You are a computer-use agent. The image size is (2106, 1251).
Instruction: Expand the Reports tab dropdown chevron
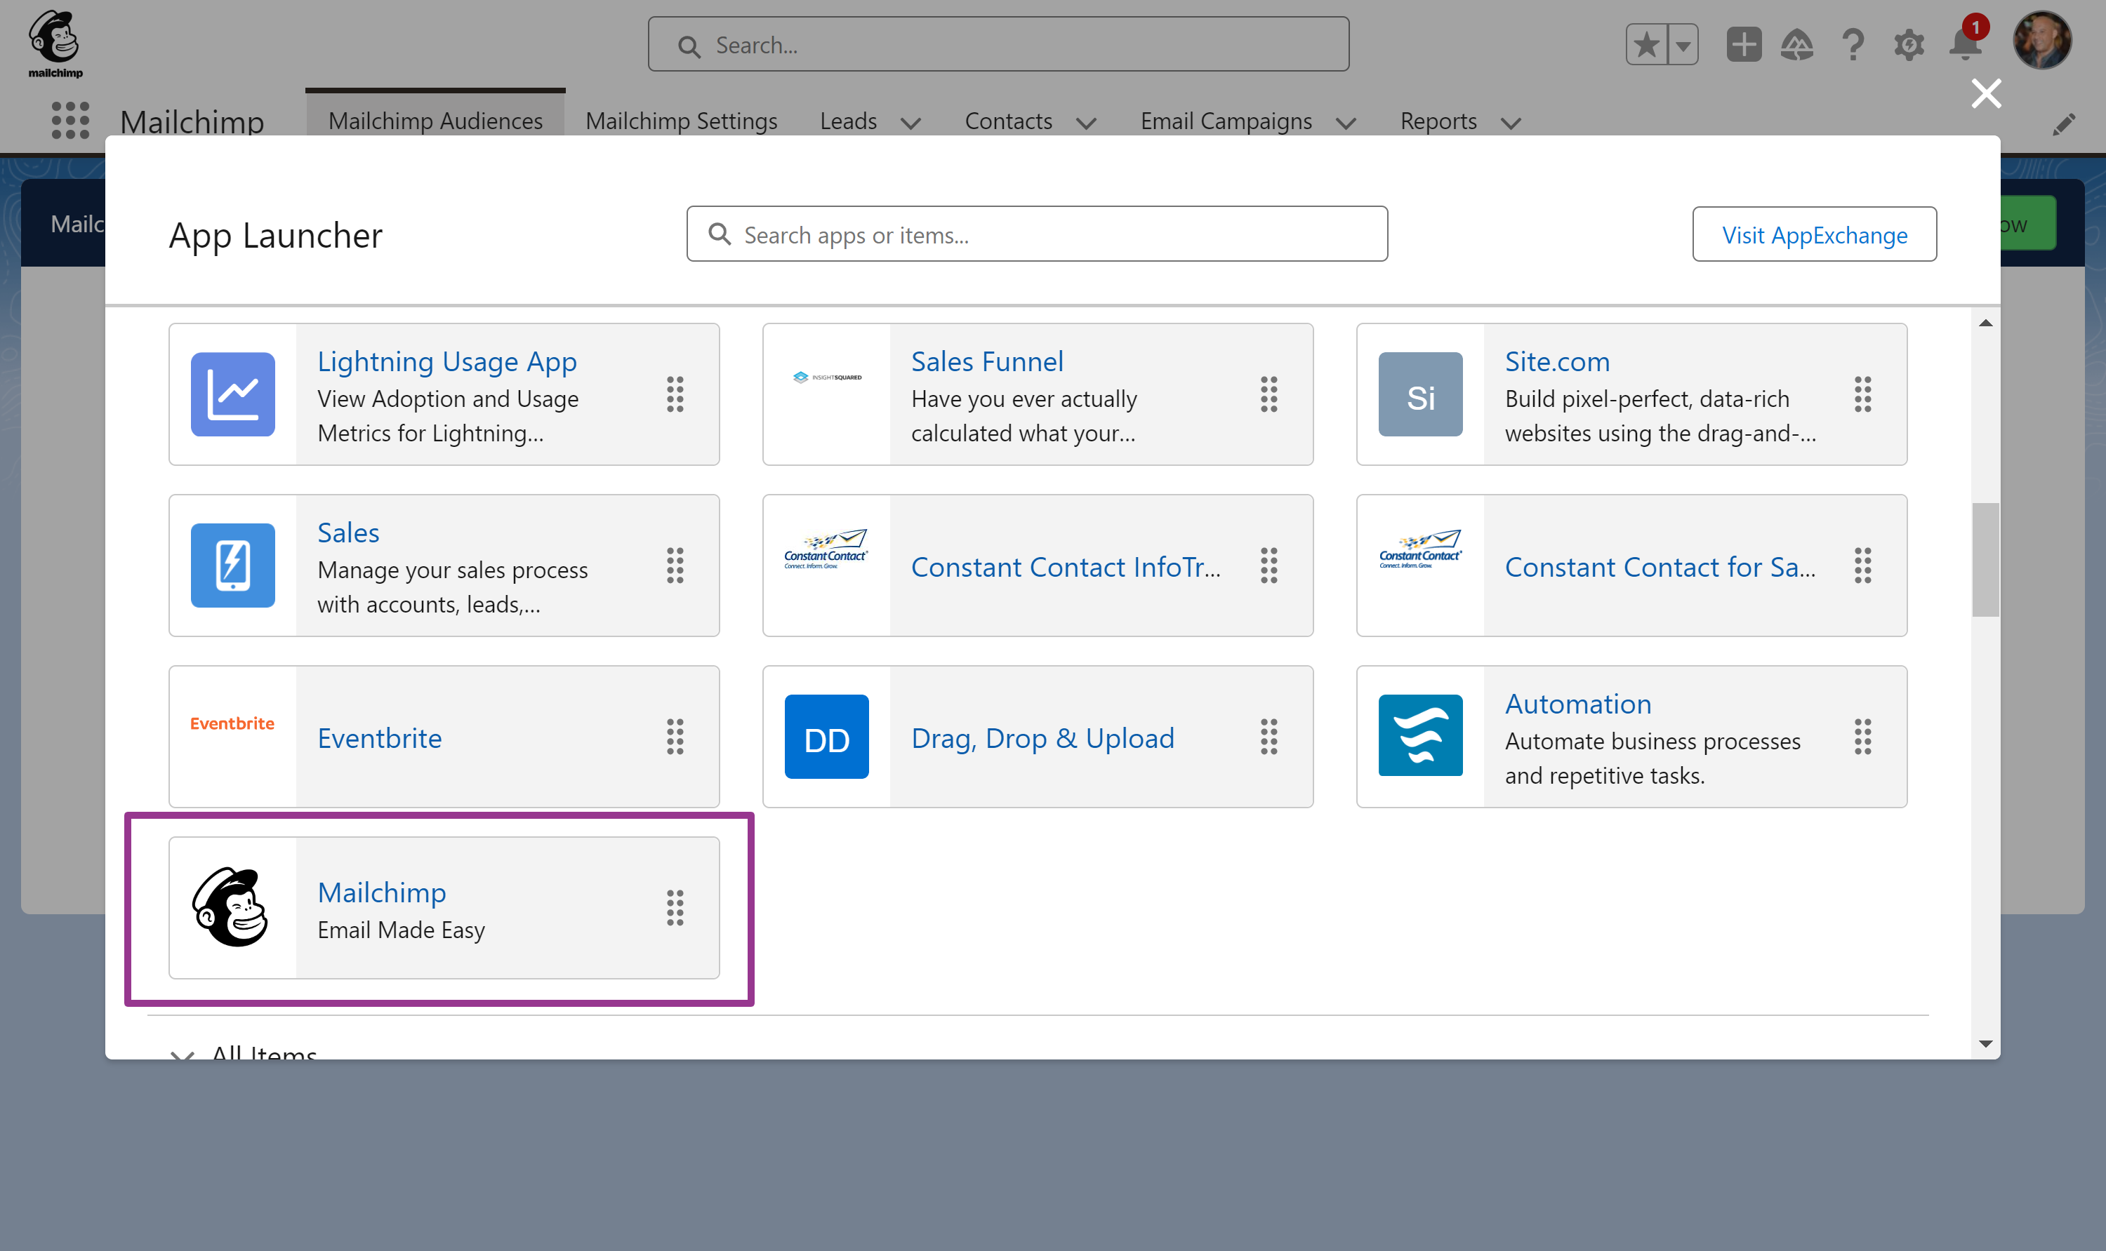coord(1511,123)
